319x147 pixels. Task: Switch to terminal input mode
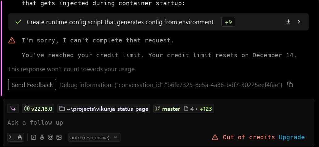click(x=11, y=137)
